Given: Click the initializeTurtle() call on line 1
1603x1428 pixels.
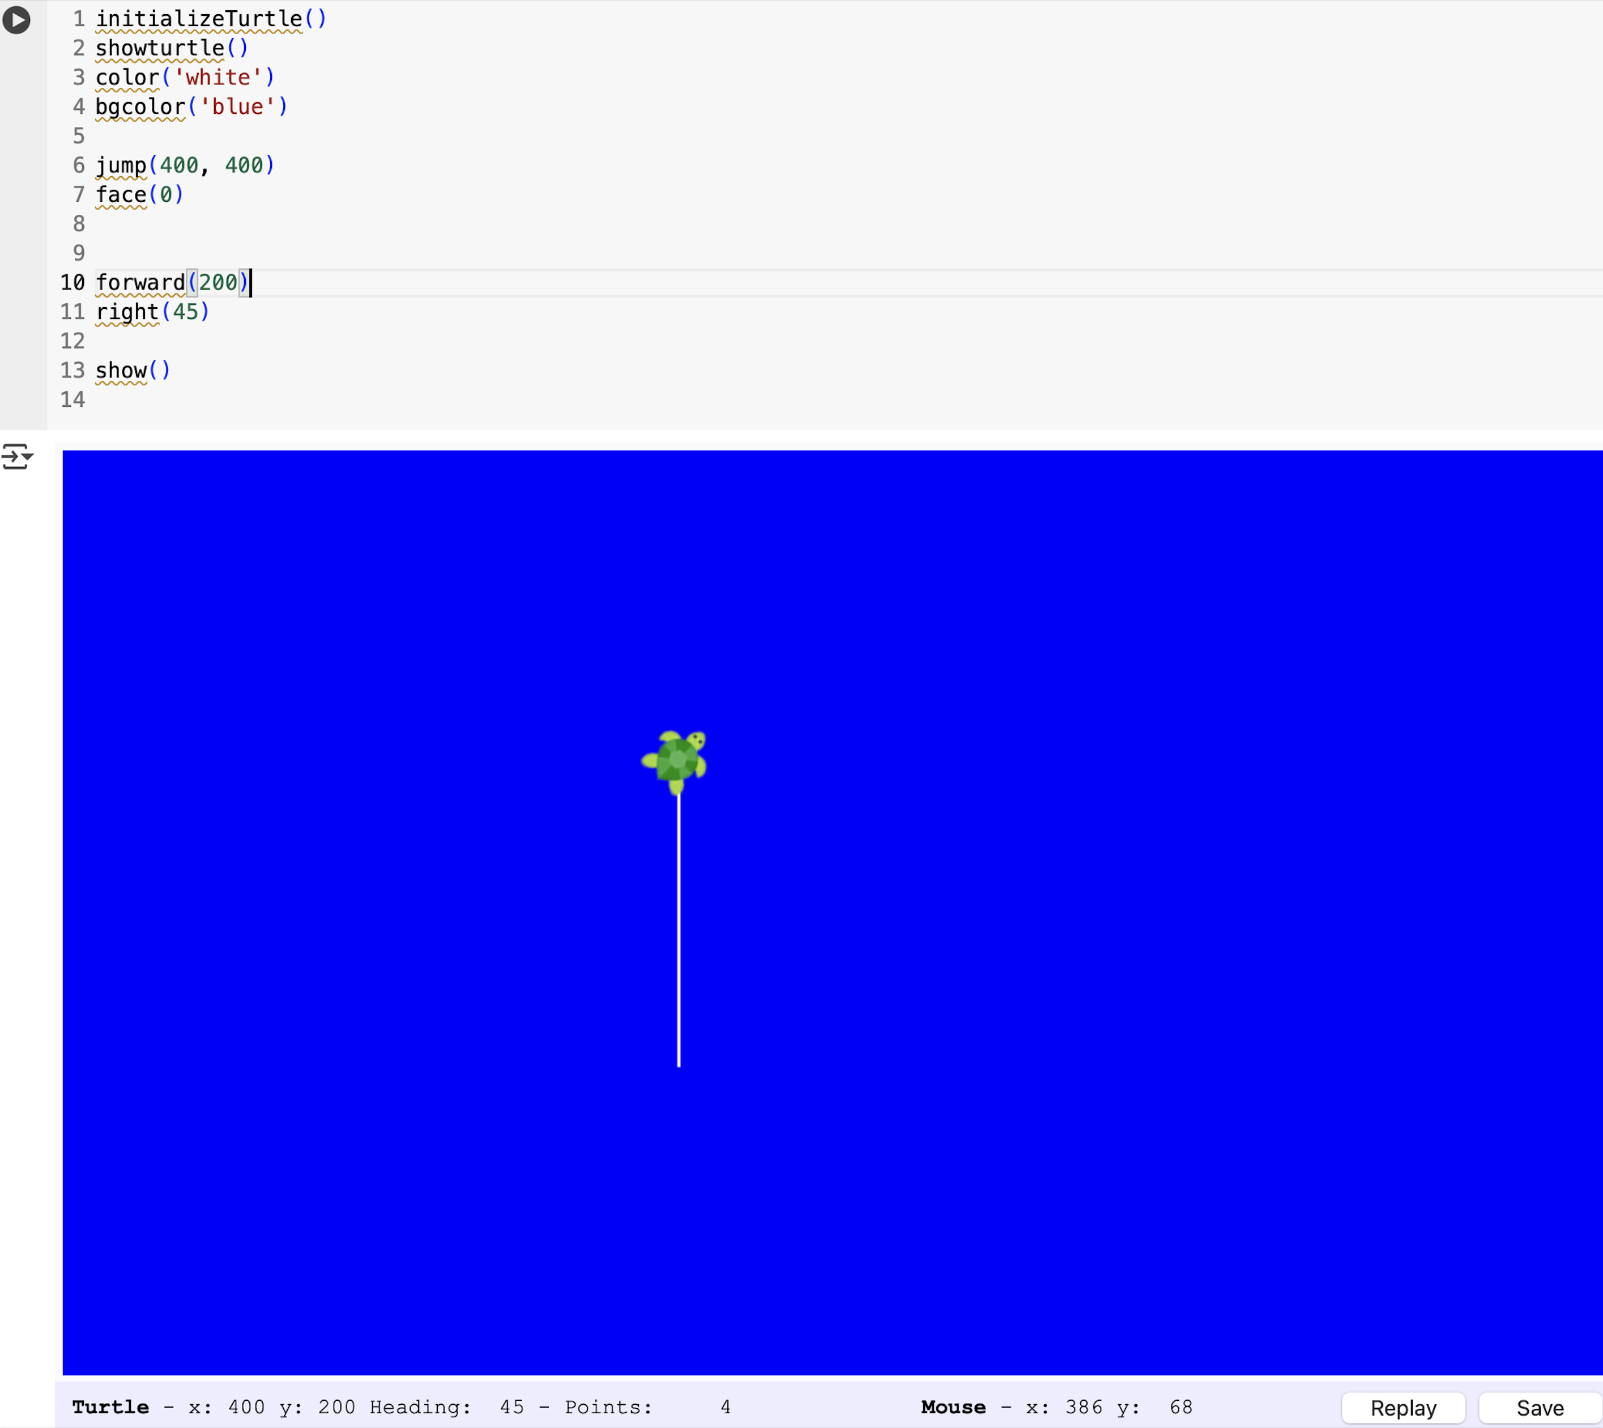Looking at the screenshot, I should coord(210,19).
